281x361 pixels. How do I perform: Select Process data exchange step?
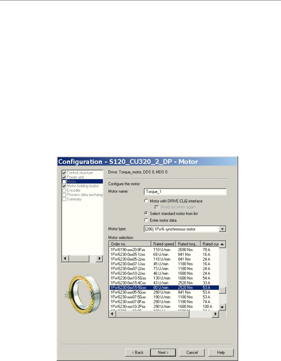(x=84, y=195)
